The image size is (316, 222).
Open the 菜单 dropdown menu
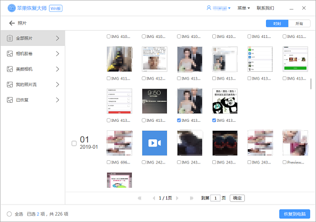[243, 8]
